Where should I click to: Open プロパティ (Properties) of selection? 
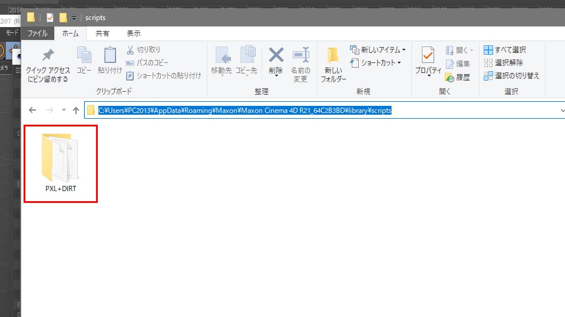428,61
